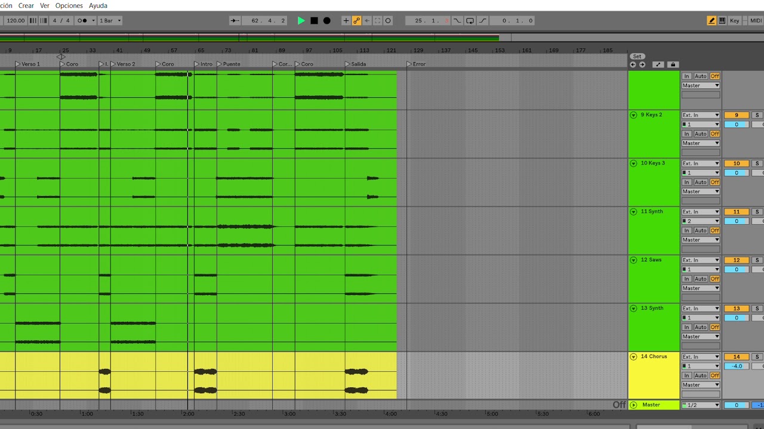This screenshot has height=429, width=764.
Task: Jump to the Salida locator
Action: (x=356, y=64)
